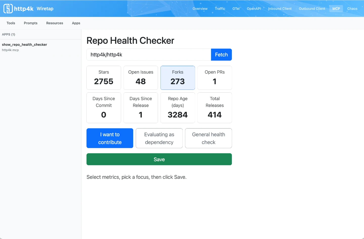Toggle the Stars metric card

[x=104, y=78]
